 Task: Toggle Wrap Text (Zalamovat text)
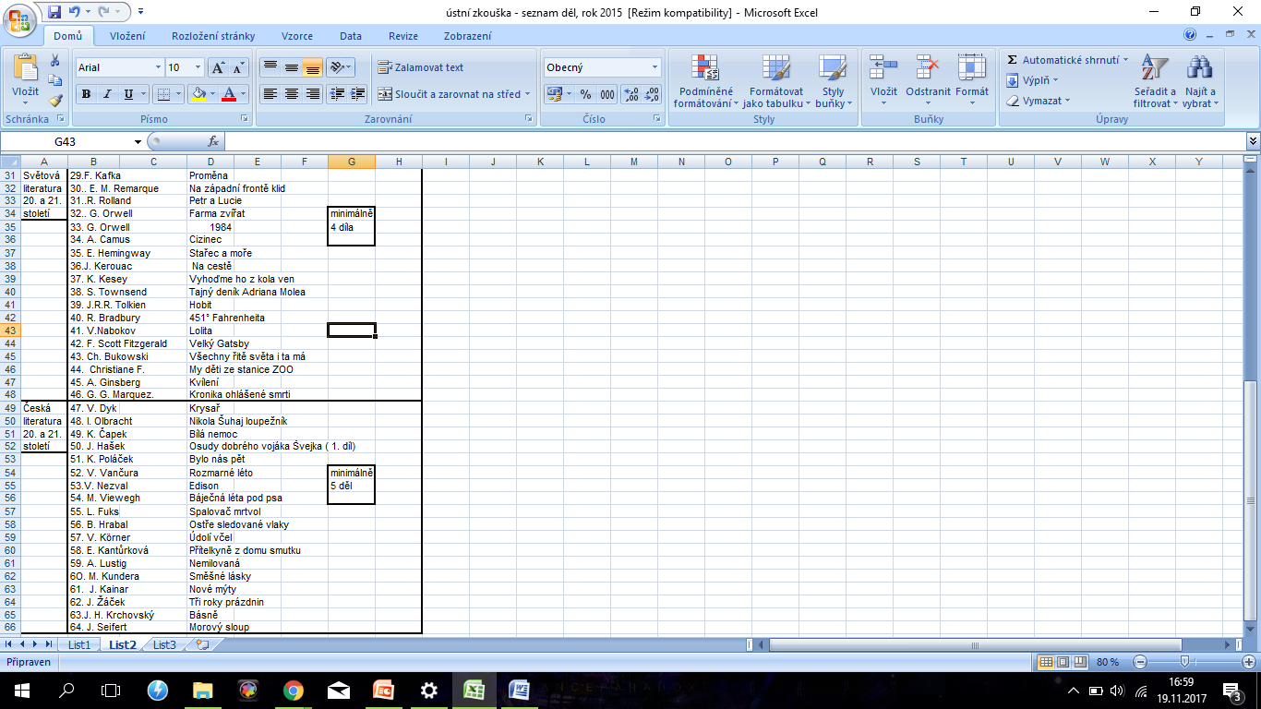click(420, 67)
